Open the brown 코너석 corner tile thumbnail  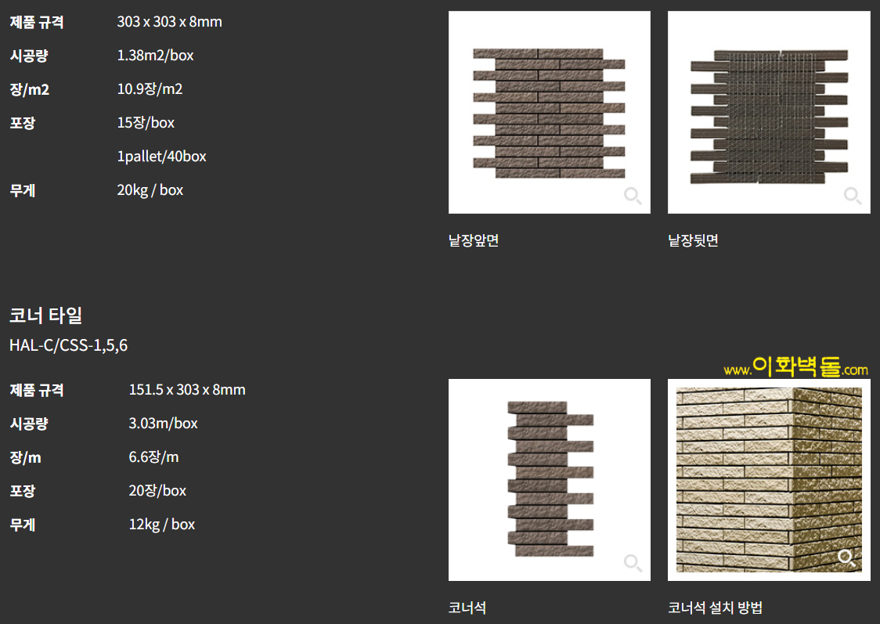click(549, 478)
